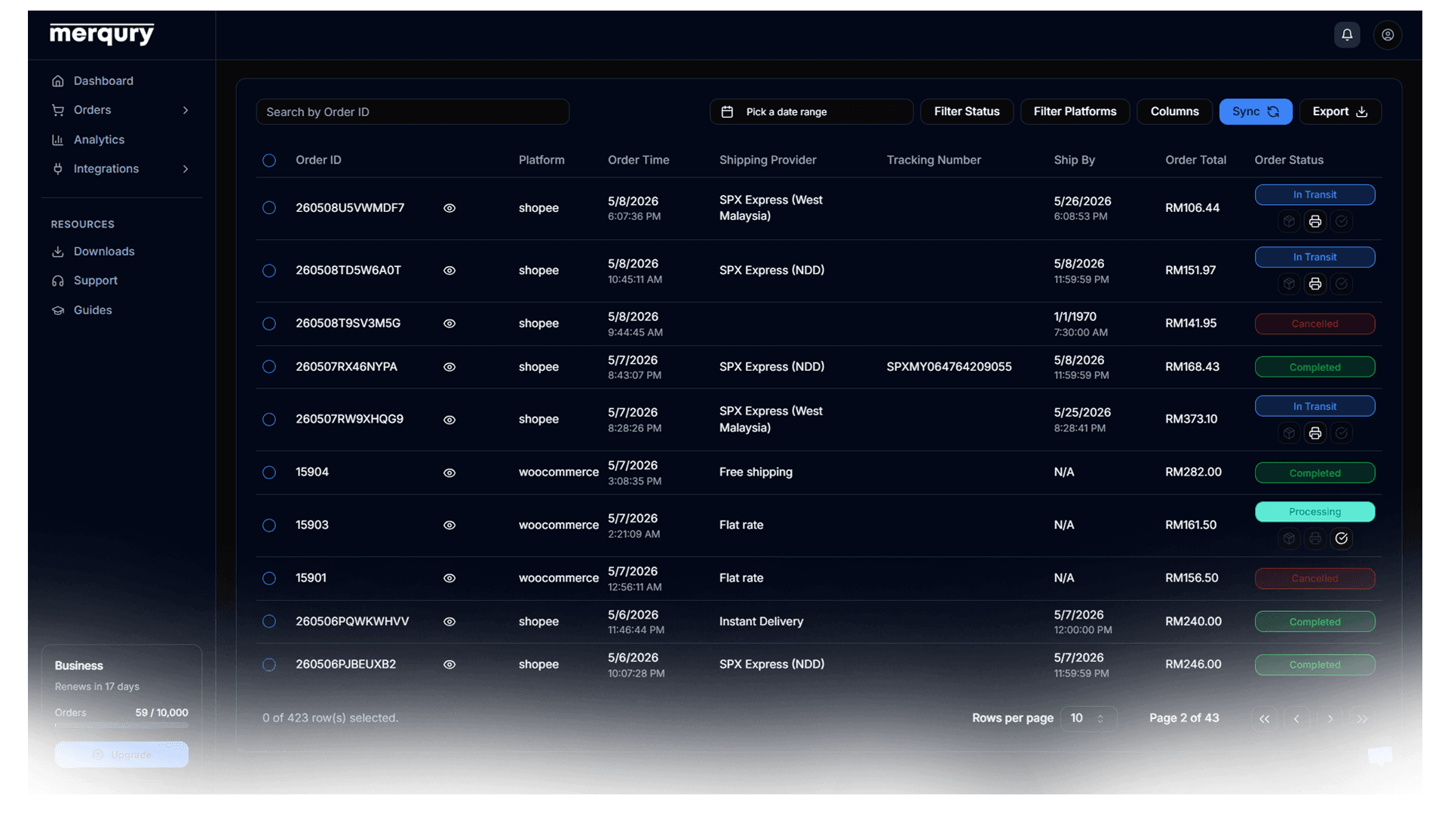Select order 260506PQWKWHVV checkbox
The image size is (1448, 814).
269,622
